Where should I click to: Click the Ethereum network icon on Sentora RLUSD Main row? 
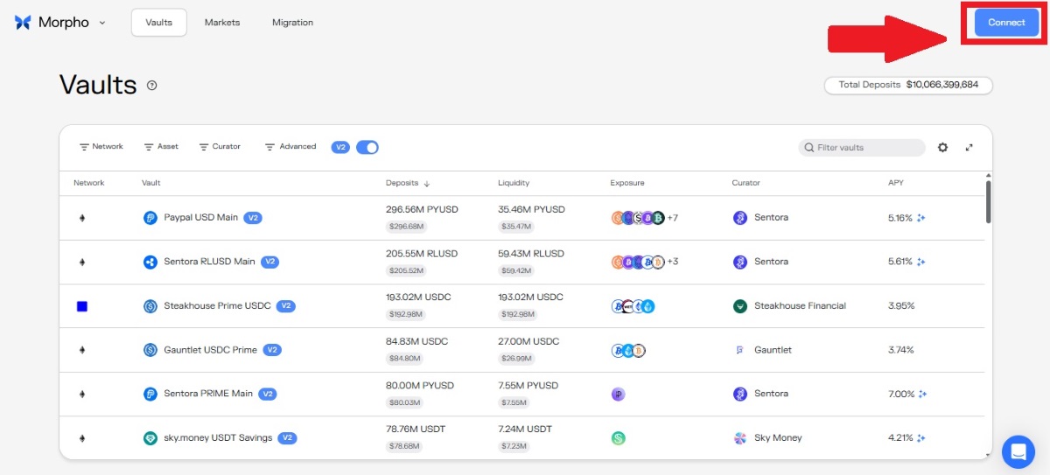point(82,262)
